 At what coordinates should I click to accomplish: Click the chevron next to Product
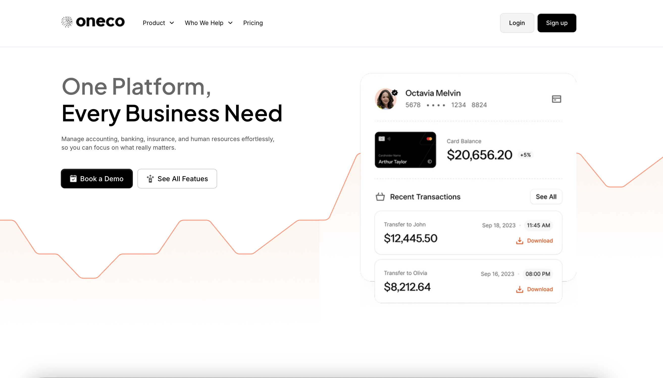tap(171, 23)
